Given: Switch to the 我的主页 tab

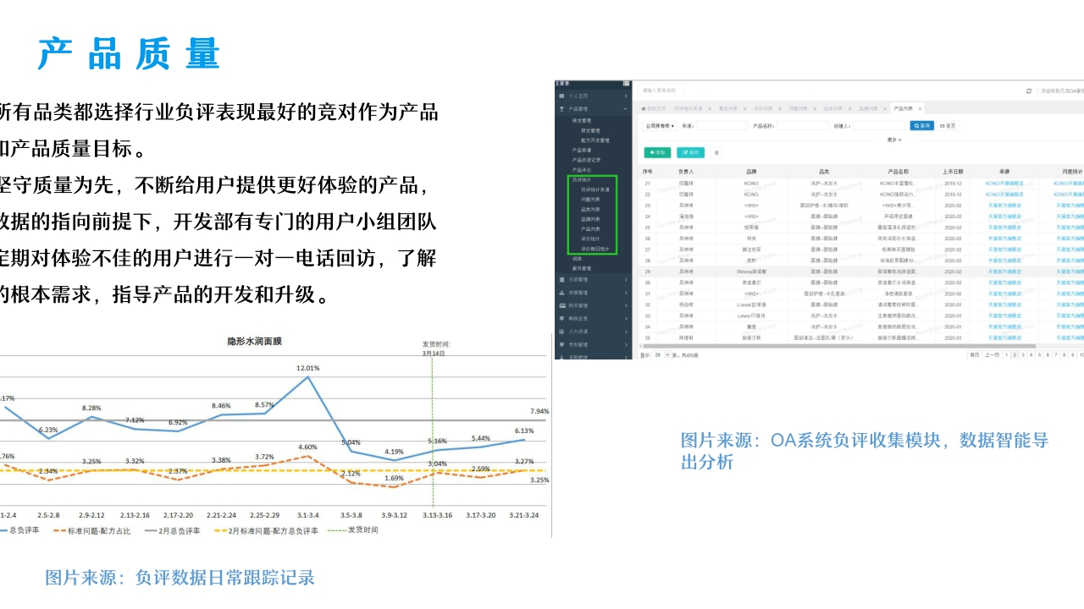Looking at the screenshot, I should [x=652, y=109].
